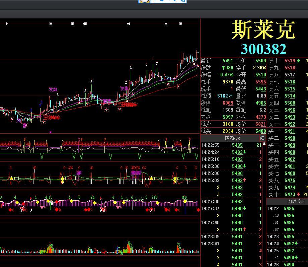Viewport: 308px width, 267px height.
Task: Select the 卖一 price 5492
Action: click(x=290, y=124)
